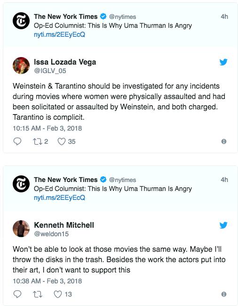
Task: Click the top New York Times logo avatar
Action: coord(21,21)
